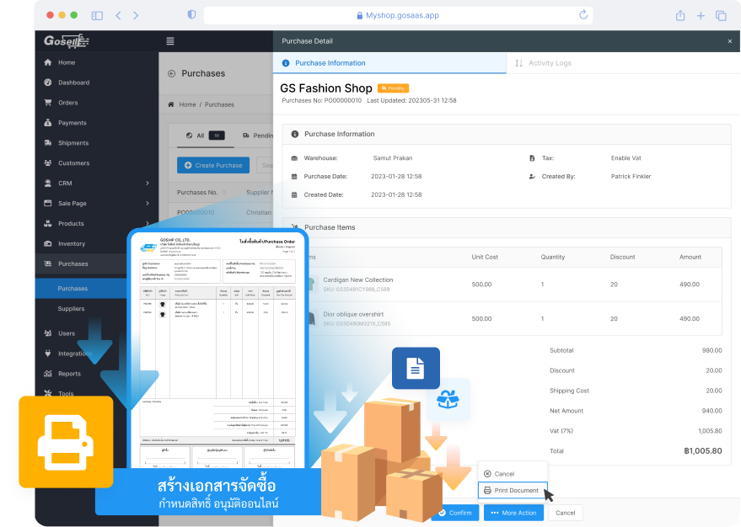Reload the page with refresh icon
The image size is (741, 527).
pos(583,14)
